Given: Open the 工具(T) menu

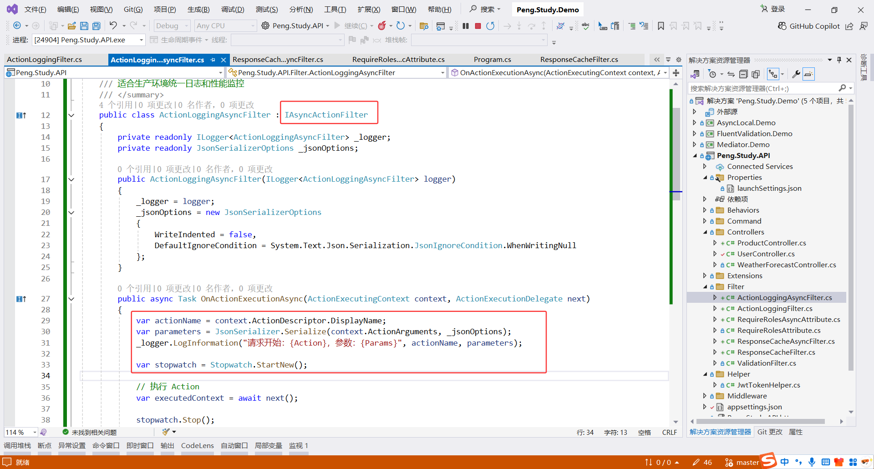Looking at the screenshot, I should pos(335,10).
